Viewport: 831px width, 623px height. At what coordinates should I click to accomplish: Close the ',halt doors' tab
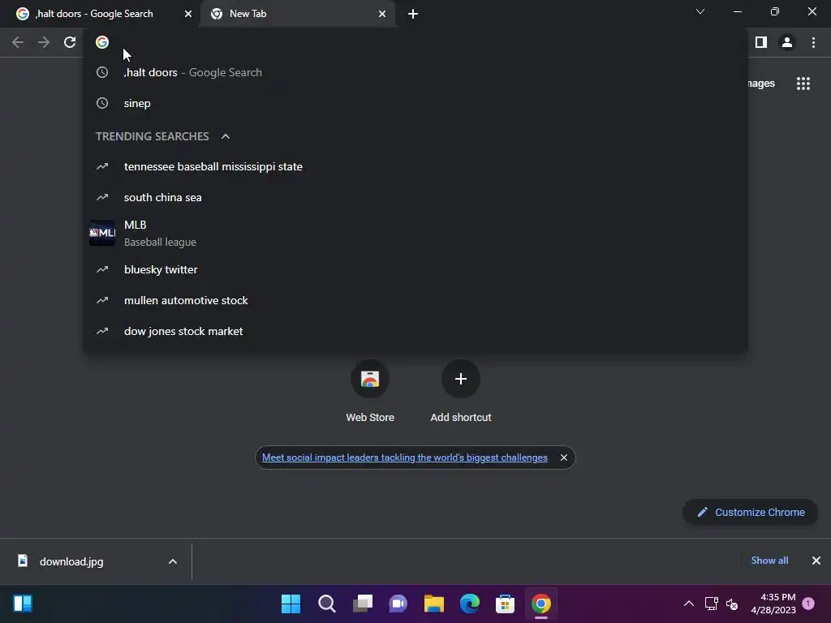[188, 14]
